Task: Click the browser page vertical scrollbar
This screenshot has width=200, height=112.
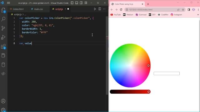Action: [199, 65]
